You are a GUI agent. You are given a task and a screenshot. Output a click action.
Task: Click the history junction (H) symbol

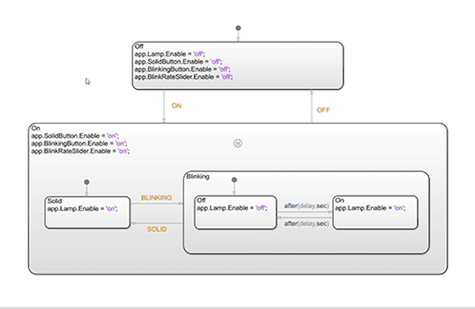point(238,143)
